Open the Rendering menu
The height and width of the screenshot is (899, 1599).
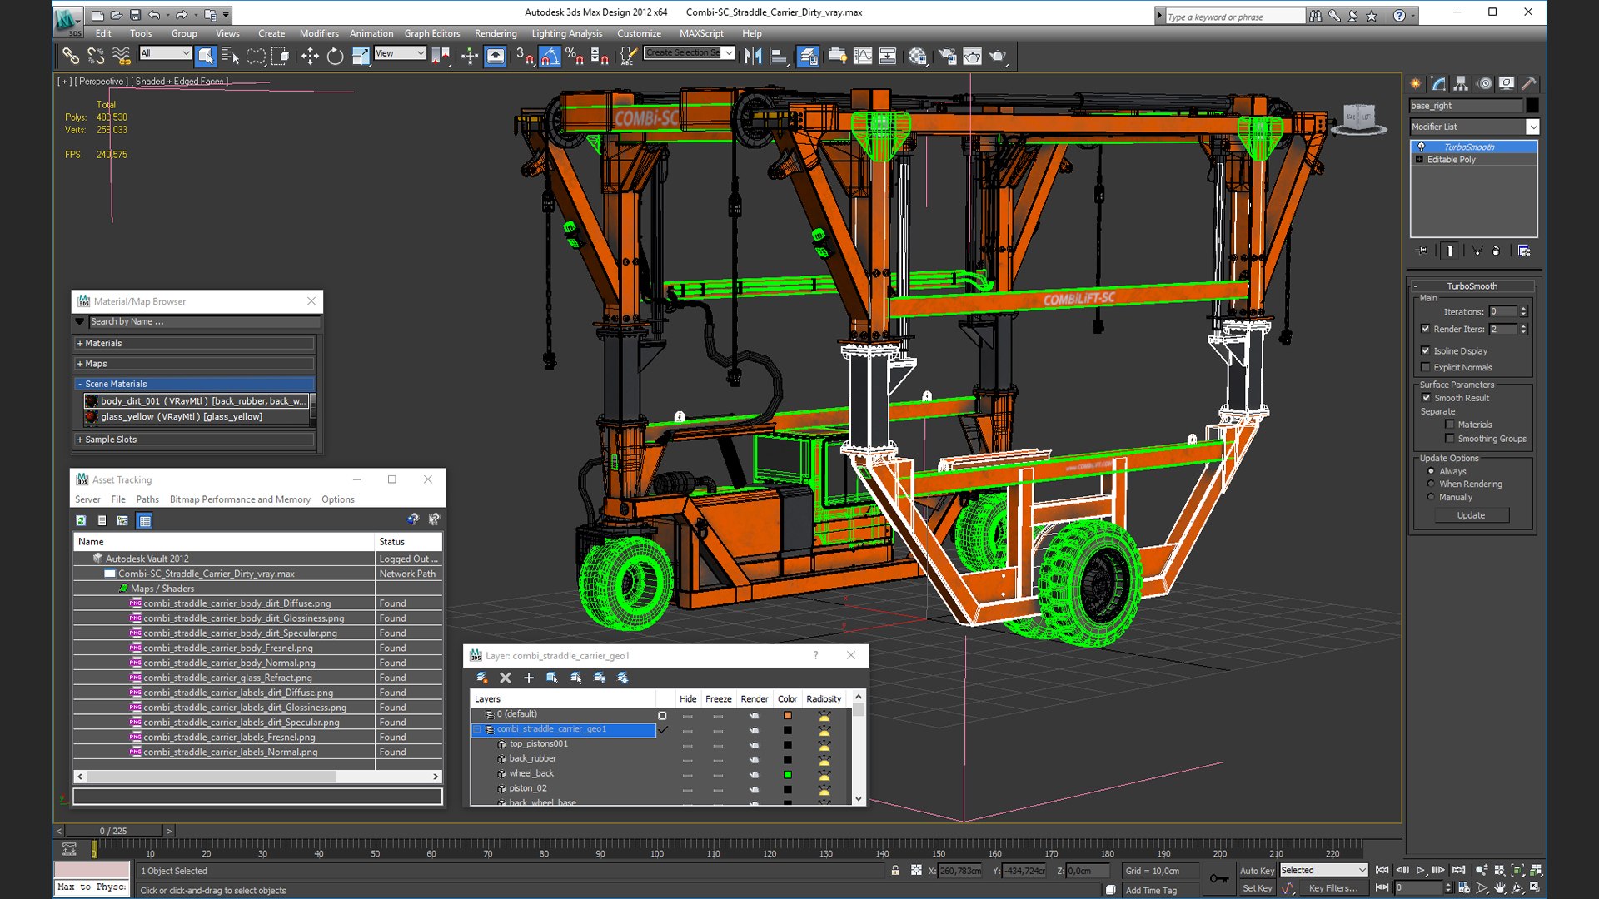click(496, 33)
